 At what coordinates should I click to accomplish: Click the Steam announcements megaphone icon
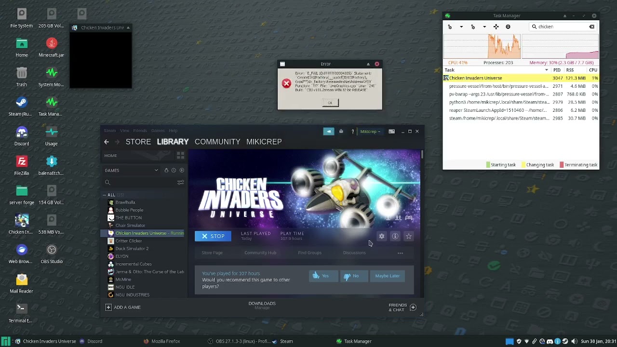(328, 132)
